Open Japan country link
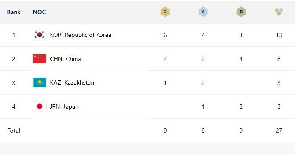The image size is (295, 155). click(71, 106)
